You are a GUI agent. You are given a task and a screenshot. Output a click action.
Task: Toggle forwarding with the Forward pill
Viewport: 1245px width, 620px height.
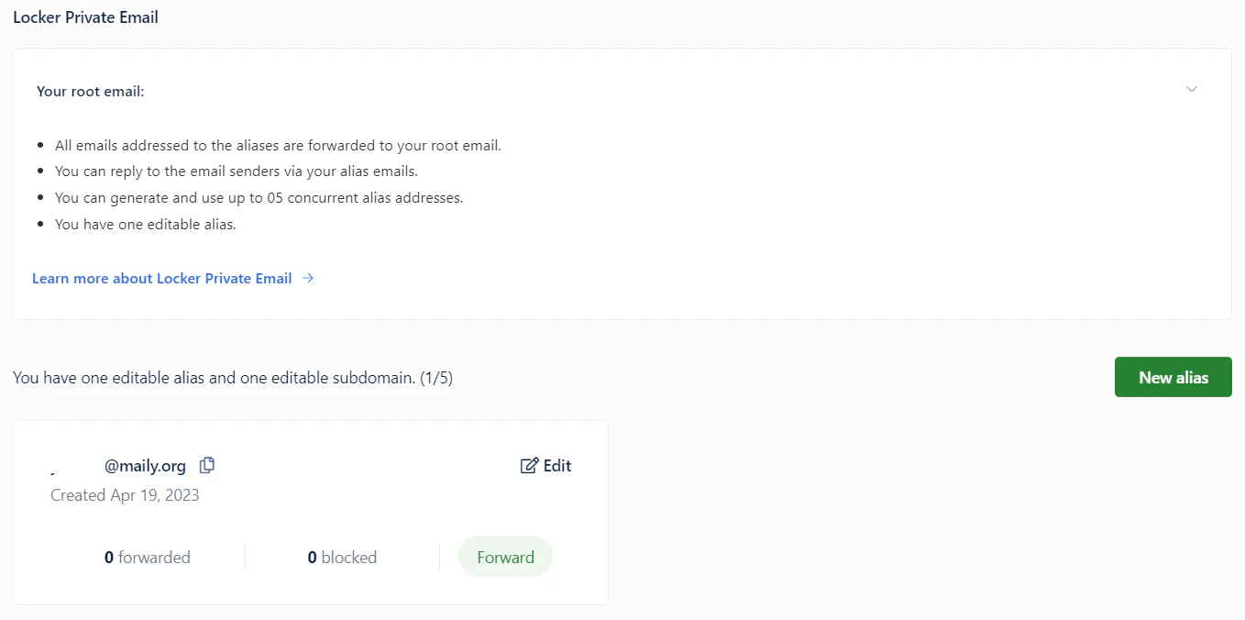(x=505, y=557)
